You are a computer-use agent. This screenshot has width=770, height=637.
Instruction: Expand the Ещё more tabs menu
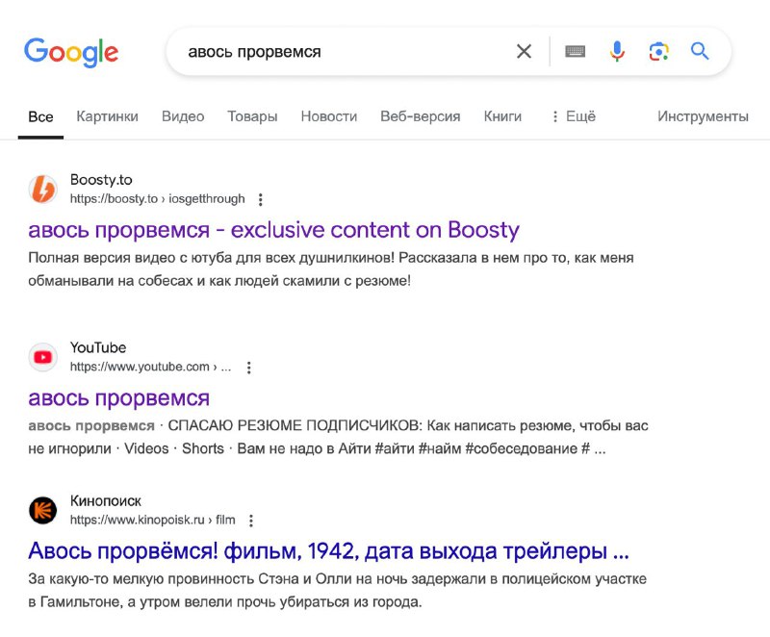coord(574,116)
